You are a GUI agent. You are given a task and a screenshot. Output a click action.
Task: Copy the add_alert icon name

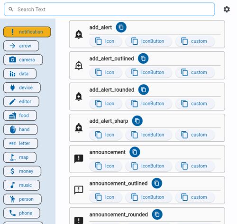pos(121,27)
